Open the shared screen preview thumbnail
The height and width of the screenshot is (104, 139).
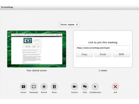point(37,49)
